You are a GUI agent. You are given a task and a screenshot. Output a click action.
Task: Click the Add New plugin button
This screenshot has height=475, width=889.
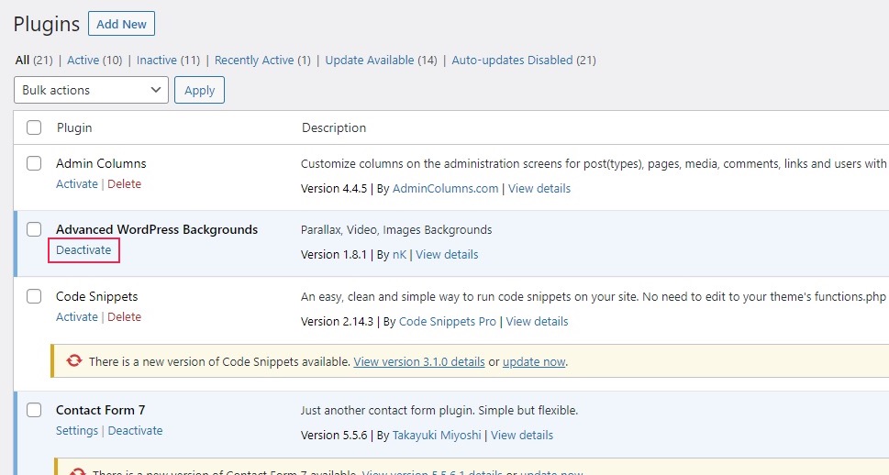[x=121, y=24]
